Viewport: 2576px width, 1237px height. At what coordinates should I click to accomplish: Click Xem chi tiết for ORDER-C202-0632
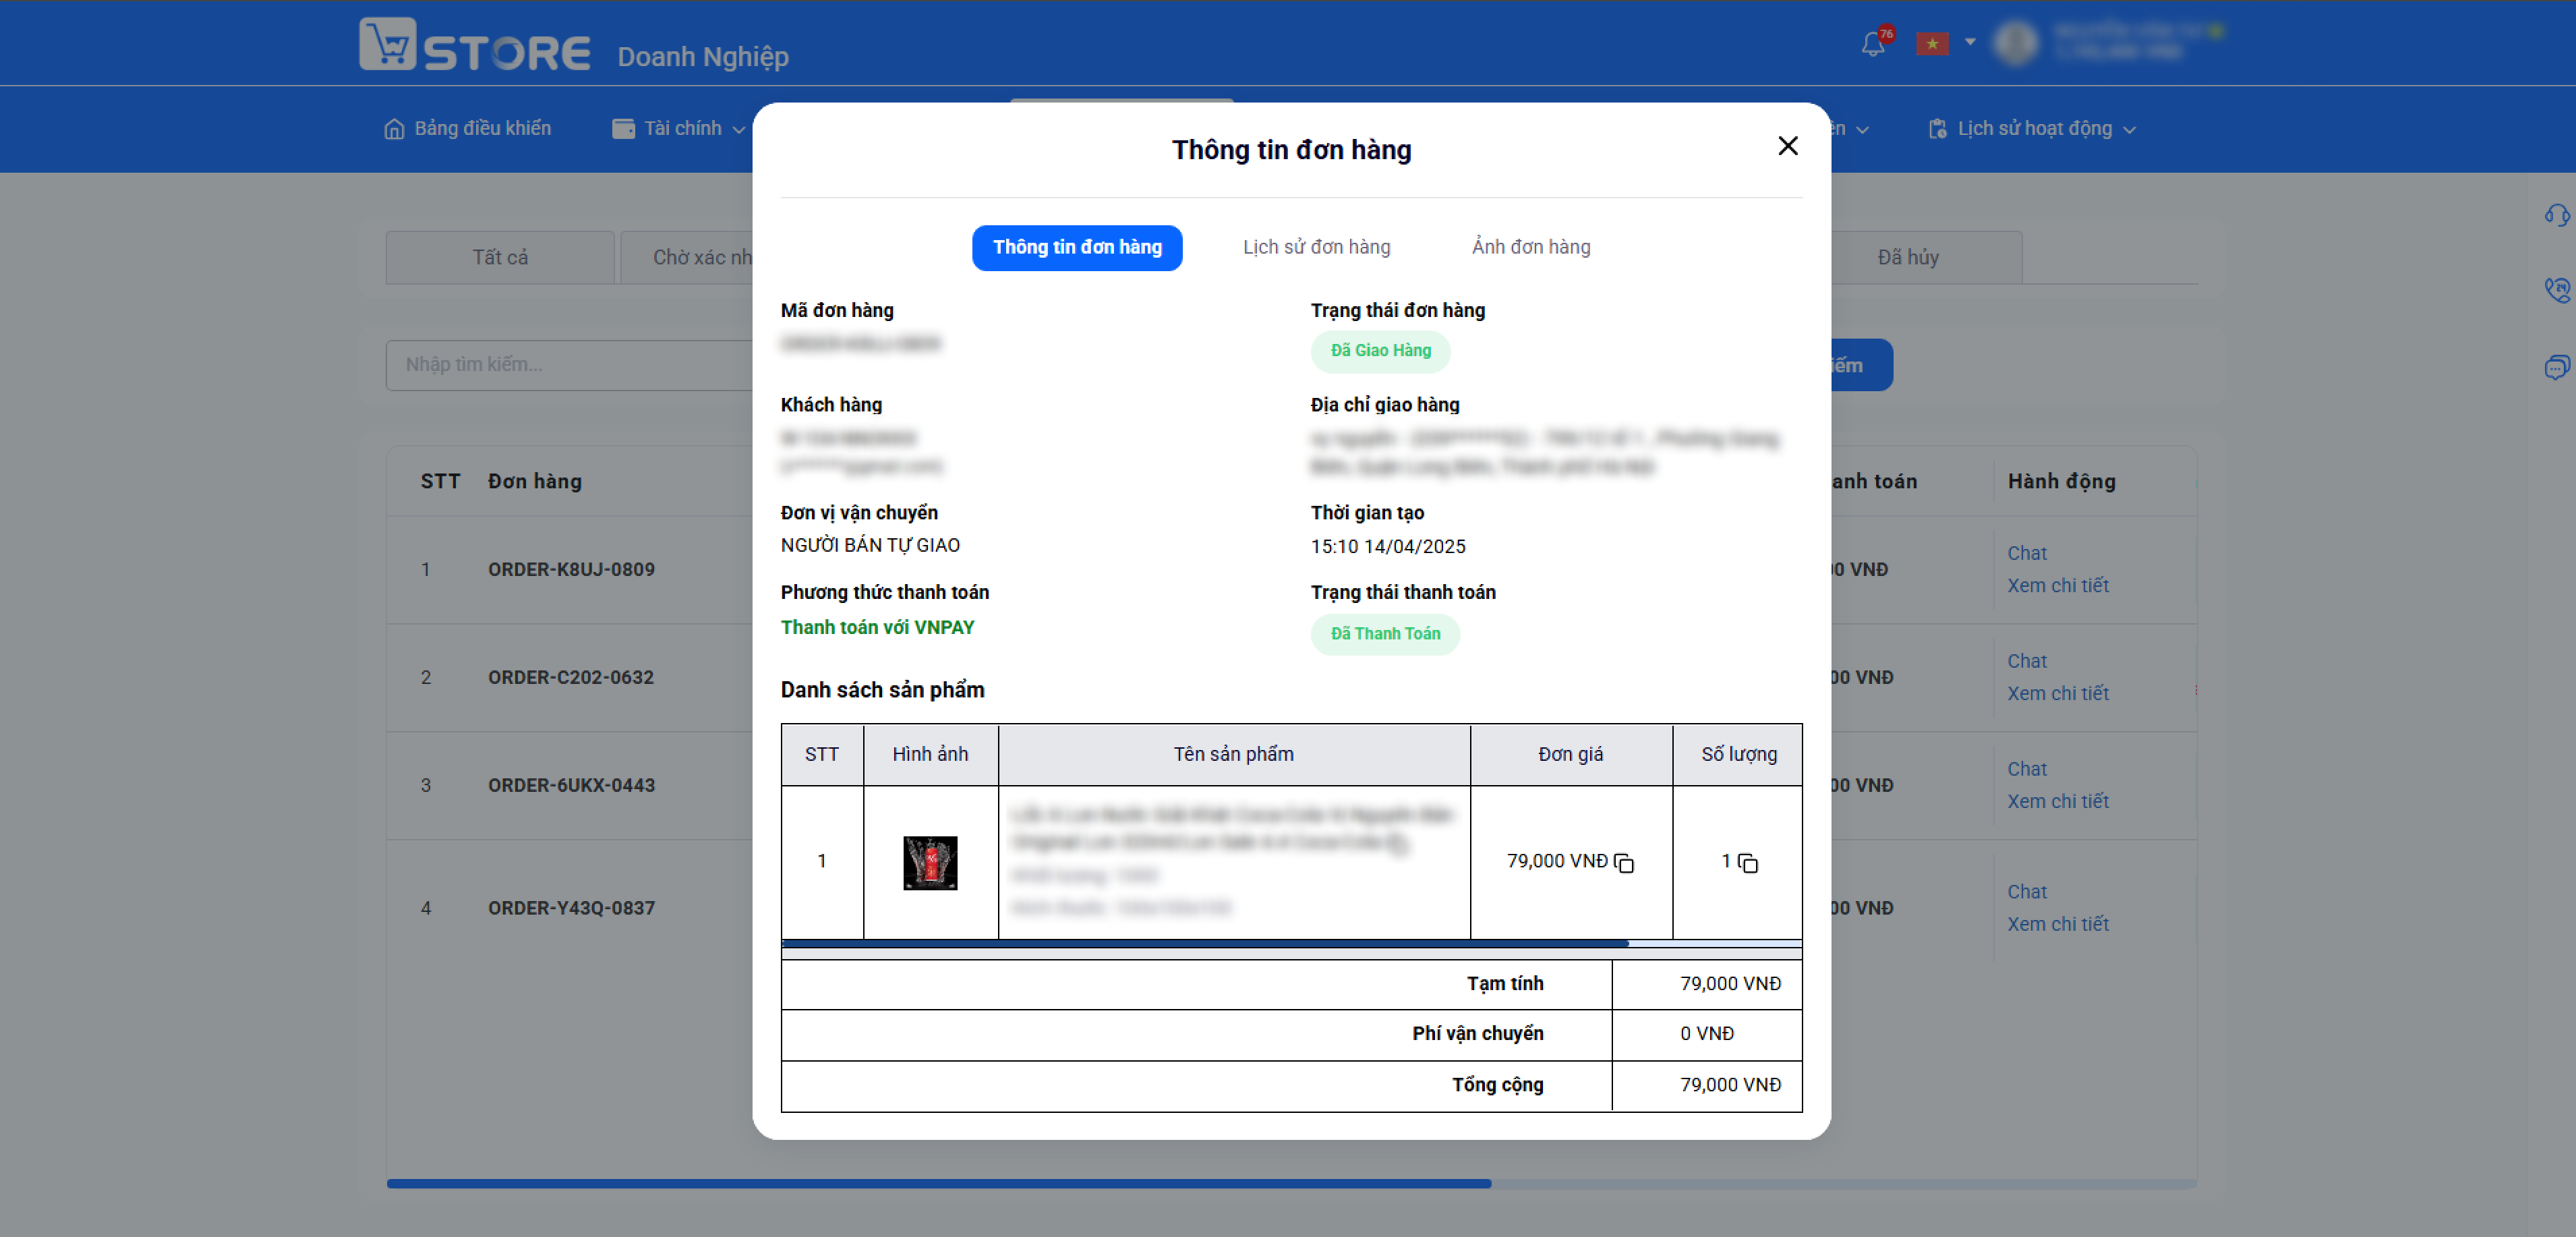tap(2058, 693)
